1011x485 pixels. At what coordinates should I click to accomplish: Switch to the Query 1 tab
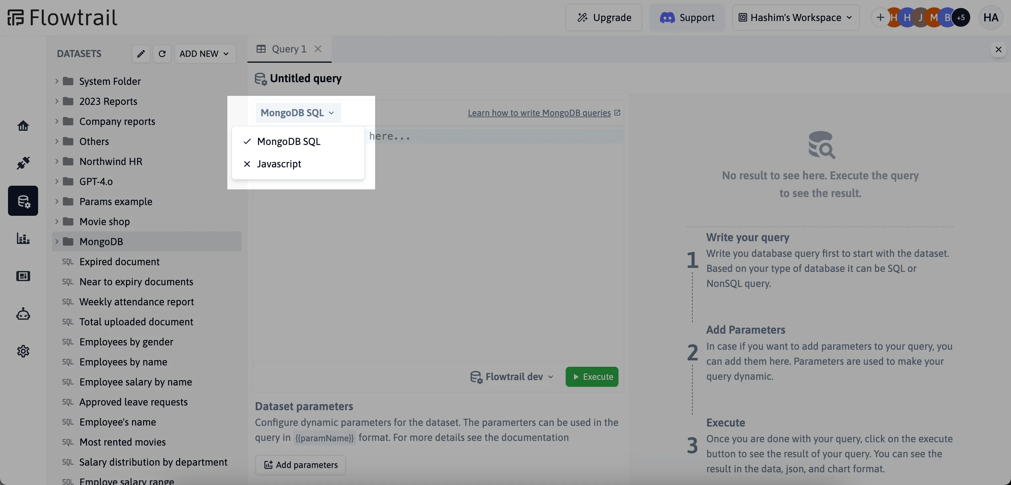289,49
